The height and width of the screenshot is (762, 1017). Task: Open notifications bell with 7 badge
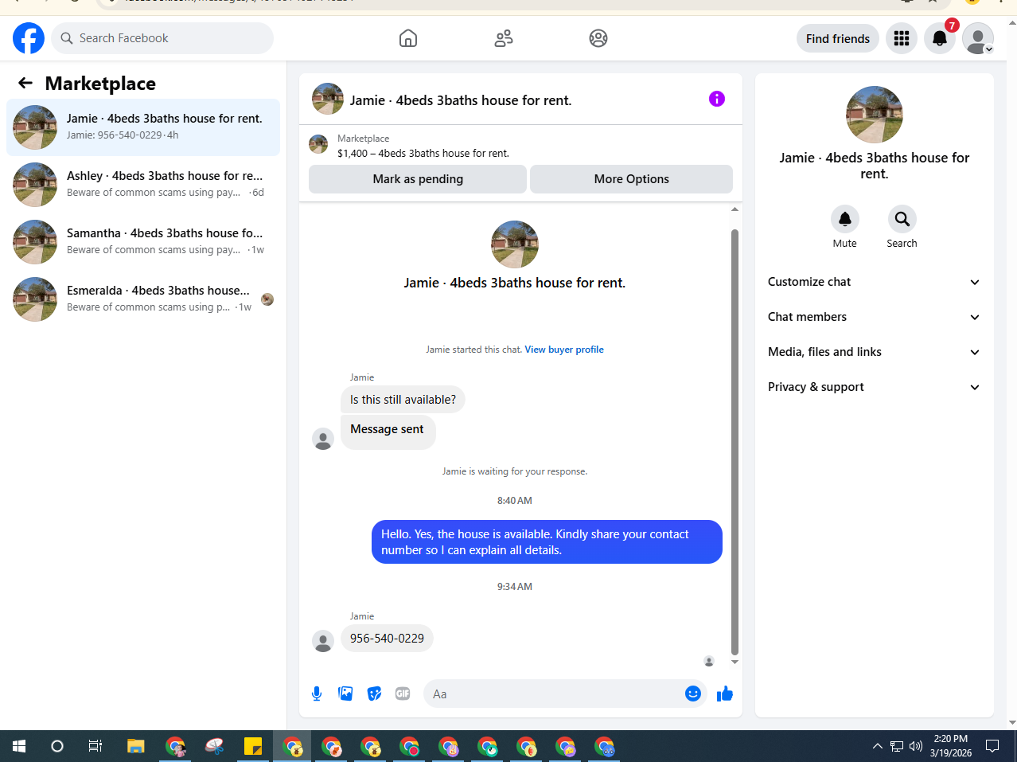pos(940,38)
